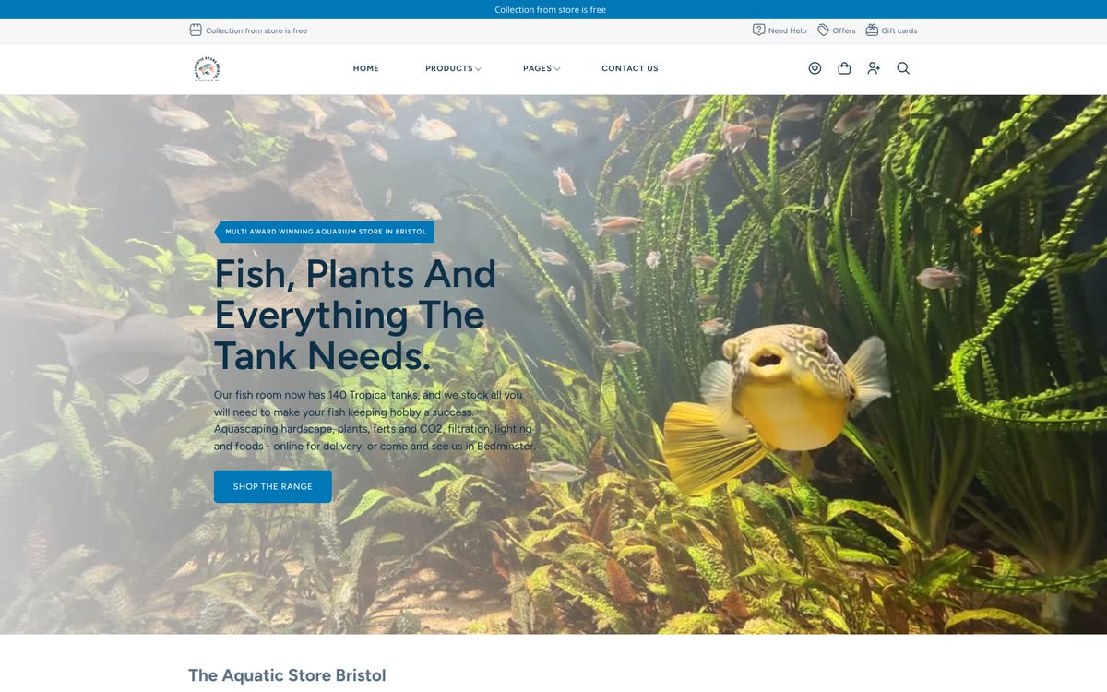Open the wishlist heart icon

815,68
